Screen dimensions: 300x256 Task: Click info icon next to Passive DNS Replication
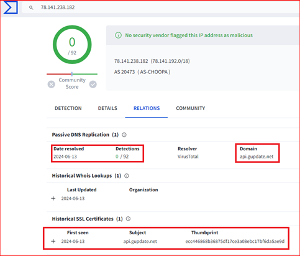point(124,135)
